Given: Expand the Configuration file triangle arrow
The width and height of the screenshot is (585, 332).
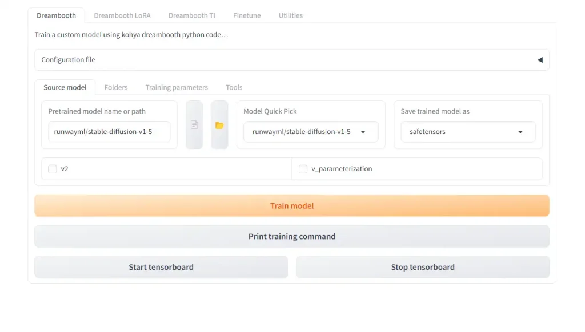Looking at the screenshot, I should pyautogui.click(x=539, y=60).
